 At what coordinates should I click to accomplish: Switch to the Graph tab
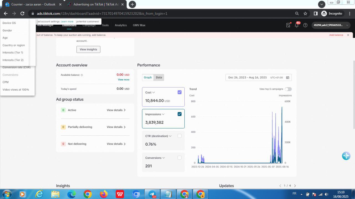(x=148, y=77)
